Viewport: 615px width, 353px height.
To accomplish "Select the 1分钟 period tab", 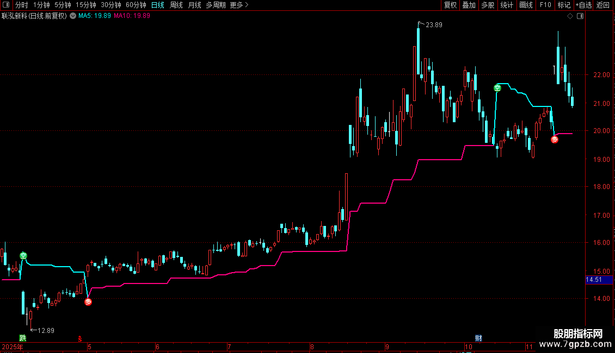I will (x=41, y=5).
